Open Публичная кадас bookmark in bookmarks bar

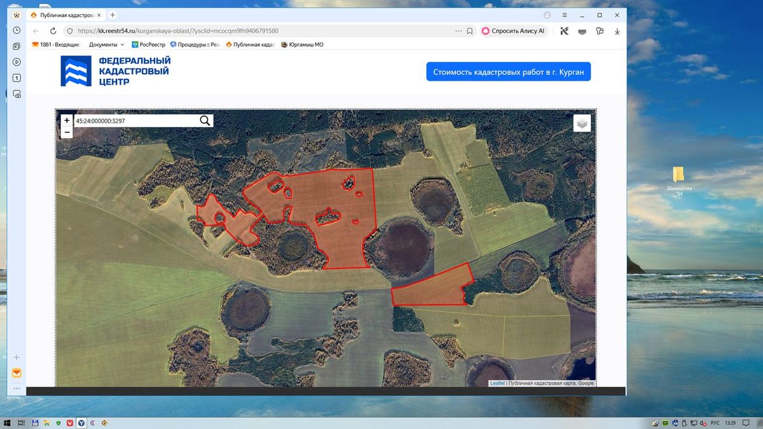(x=250, y=44)
